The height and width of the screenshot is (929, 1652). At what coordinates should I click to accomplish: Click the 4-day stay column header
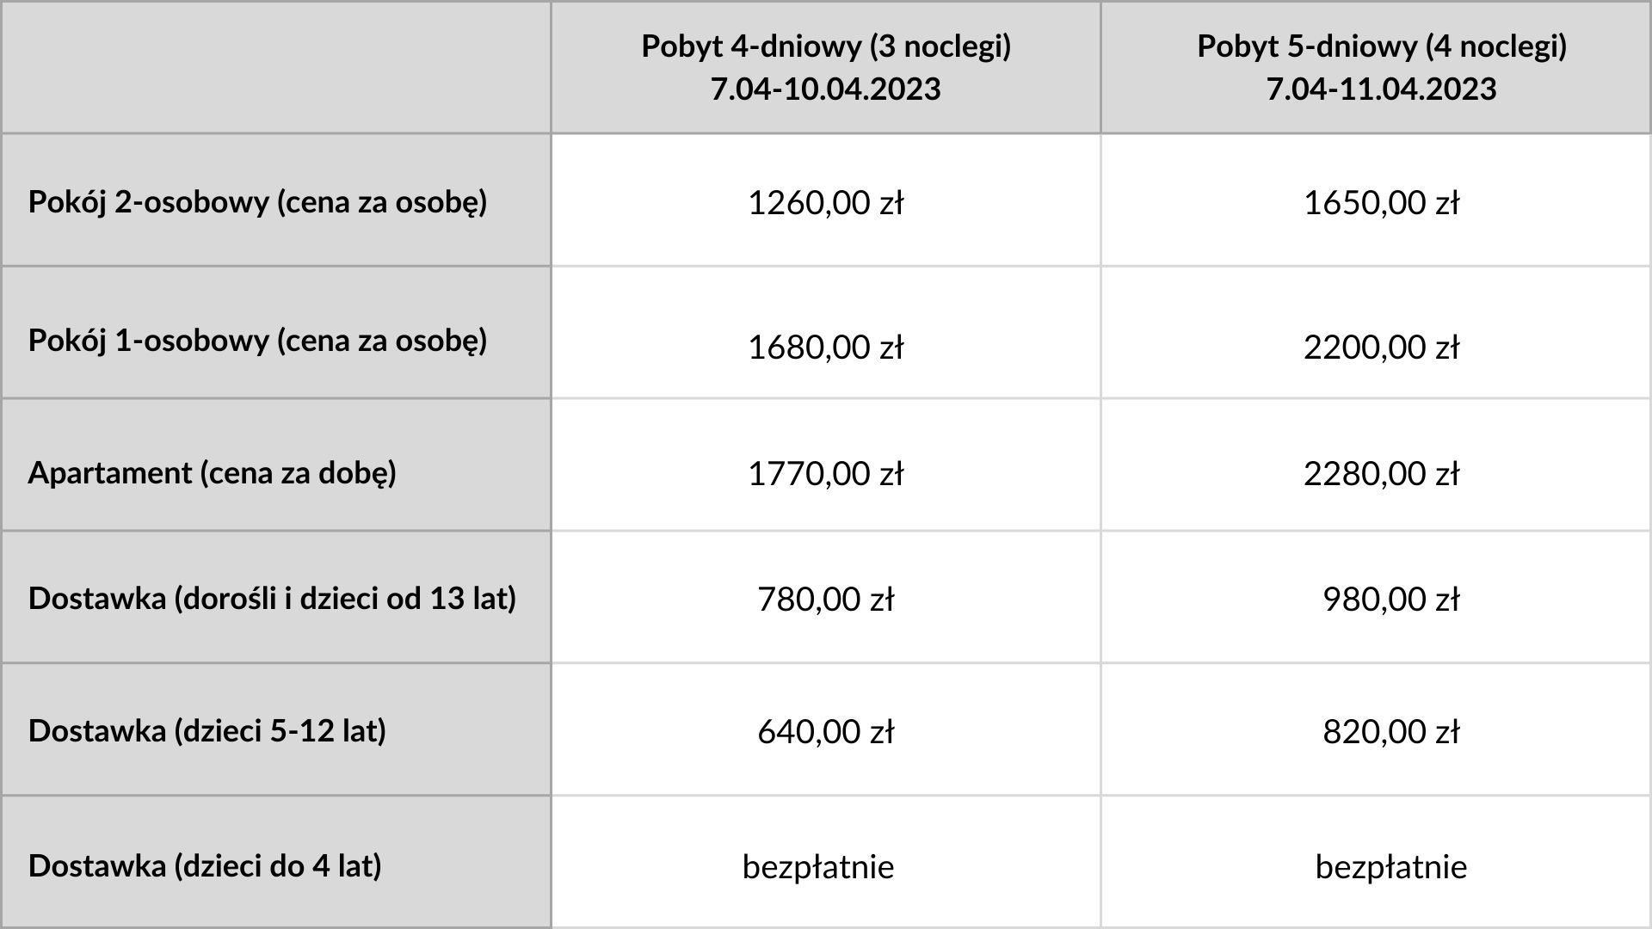(826, 67)
